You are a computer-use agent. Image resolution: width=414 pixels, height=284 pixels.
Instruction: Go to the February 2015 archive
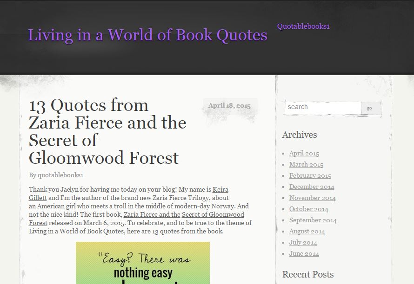pos(310,176)
